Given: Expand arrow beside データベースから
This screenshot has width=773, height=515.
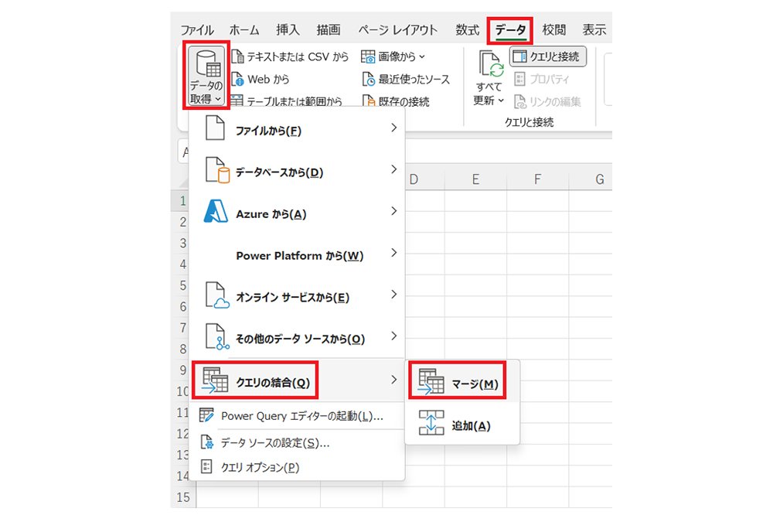Looking at the screenshot, I should [394, 169].
